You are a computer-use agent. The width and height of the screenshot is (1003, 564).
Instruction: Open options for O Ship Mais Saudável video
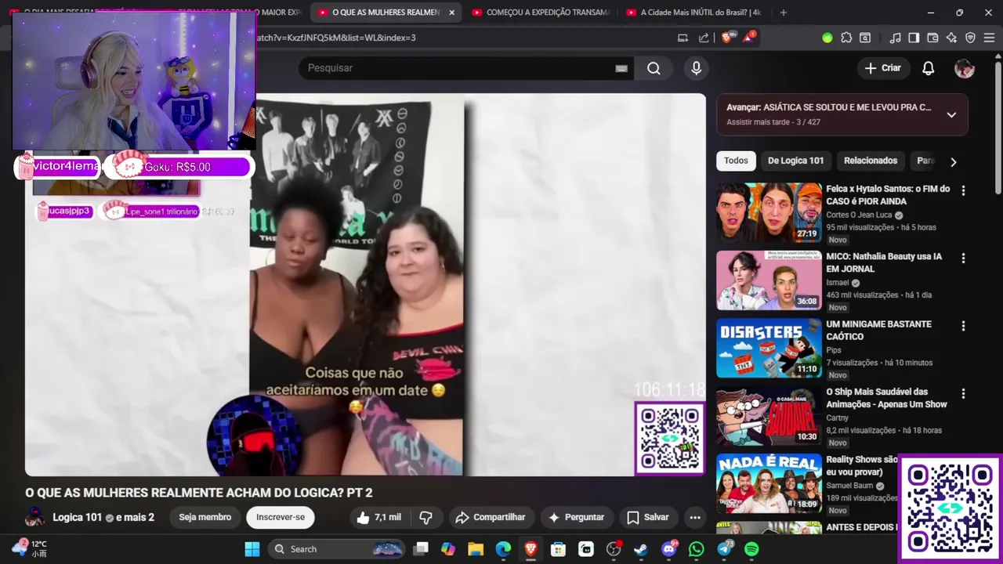click(963, 393)
